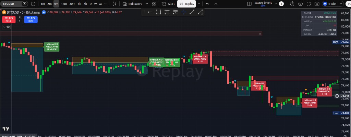Select the trend line with box tool
Image resolution: width=351 pixels, height=137 pixels.
200,12
